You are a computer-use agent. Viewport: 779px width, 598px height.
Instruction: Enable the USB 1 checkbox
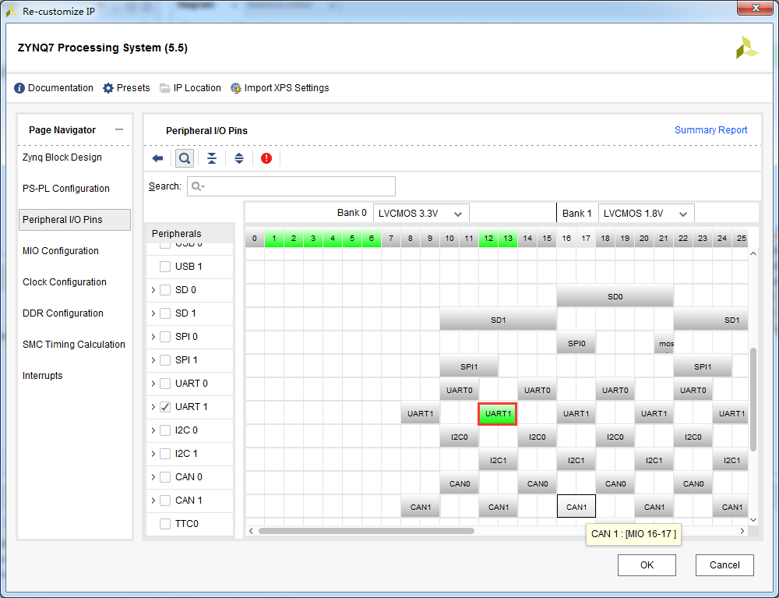tap(165, 267)
